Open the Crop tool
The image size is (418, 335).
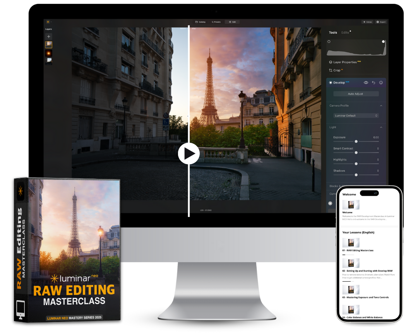tap(335, 70)
